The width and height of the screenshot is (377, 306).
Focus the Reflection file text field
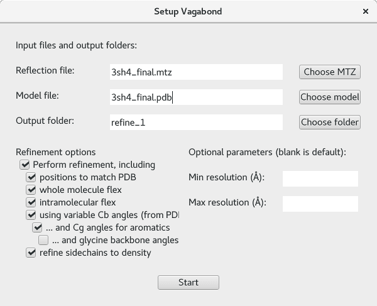(196, 72)
